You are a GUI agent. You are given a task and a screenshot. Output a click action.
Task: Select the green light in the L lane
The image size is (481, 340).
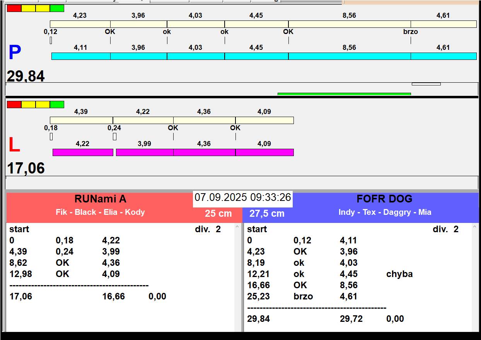click(x=57, y=104)
